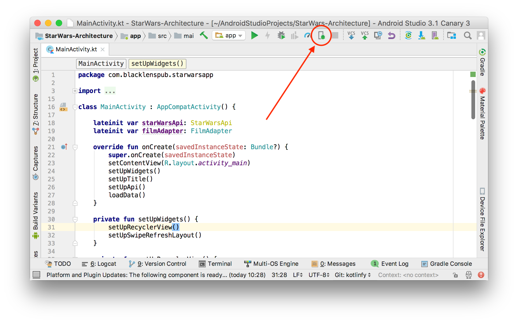Open the Project Structure icon
This screenshot has width=518, height=323.
tap(452, 35)
